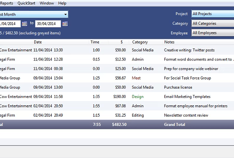Click the $12.50 amount cell

point(120,59)
